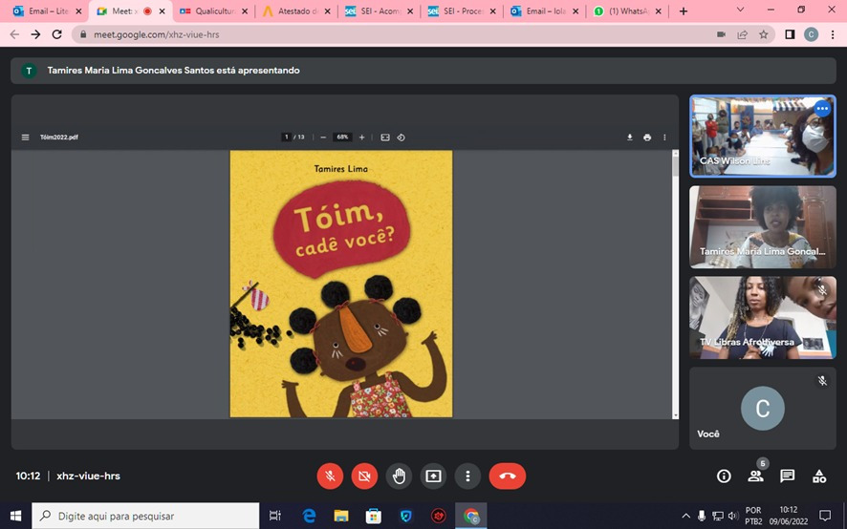Switch to the first Email Outlook tab

pyautogui.click(x=48, y=11)
